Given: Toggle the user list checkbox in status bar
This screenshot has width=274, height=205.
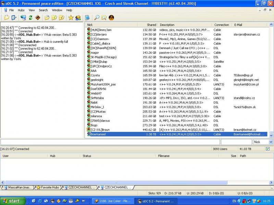Looking at the screenshot, I should [267, 149].
